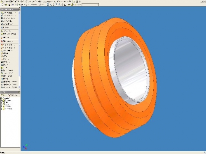Open the empty combo box dropdown in the toolbar
This screenshot has width=206, height=154.
tap(98, 5)
